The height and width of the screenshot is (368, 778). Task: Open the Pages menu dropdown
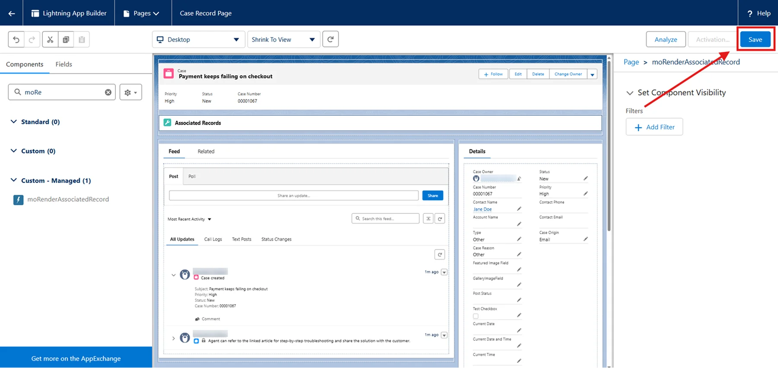pyautogui.click(x=141, y=13)
